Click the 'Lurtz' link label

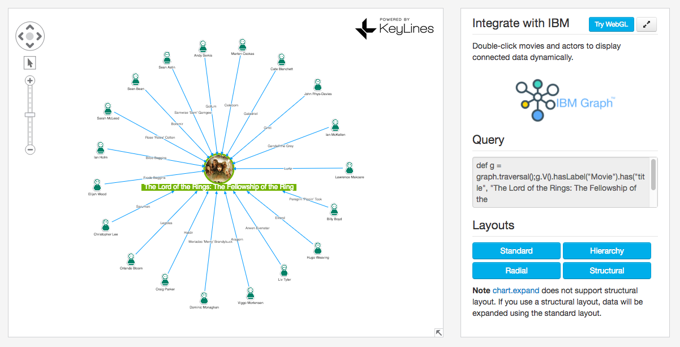click(288, 168)
